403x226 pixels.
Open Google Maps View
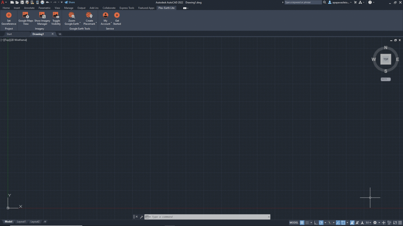point(26,19)
